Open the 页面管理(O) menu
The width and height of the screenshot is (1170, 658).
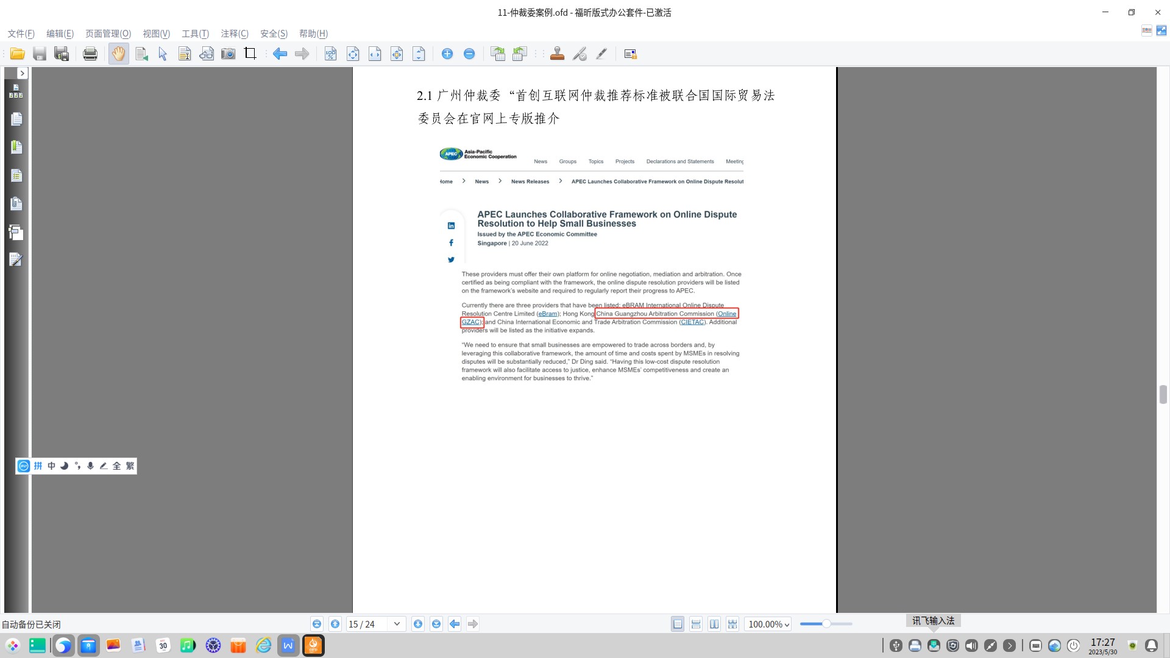coord(108,34)
